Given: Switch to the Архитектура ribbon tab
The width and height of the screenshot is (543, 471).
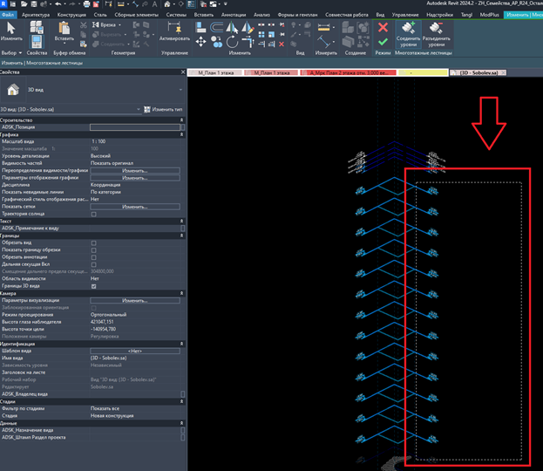Looking at the screenshot, I should (x=36, y=15).
